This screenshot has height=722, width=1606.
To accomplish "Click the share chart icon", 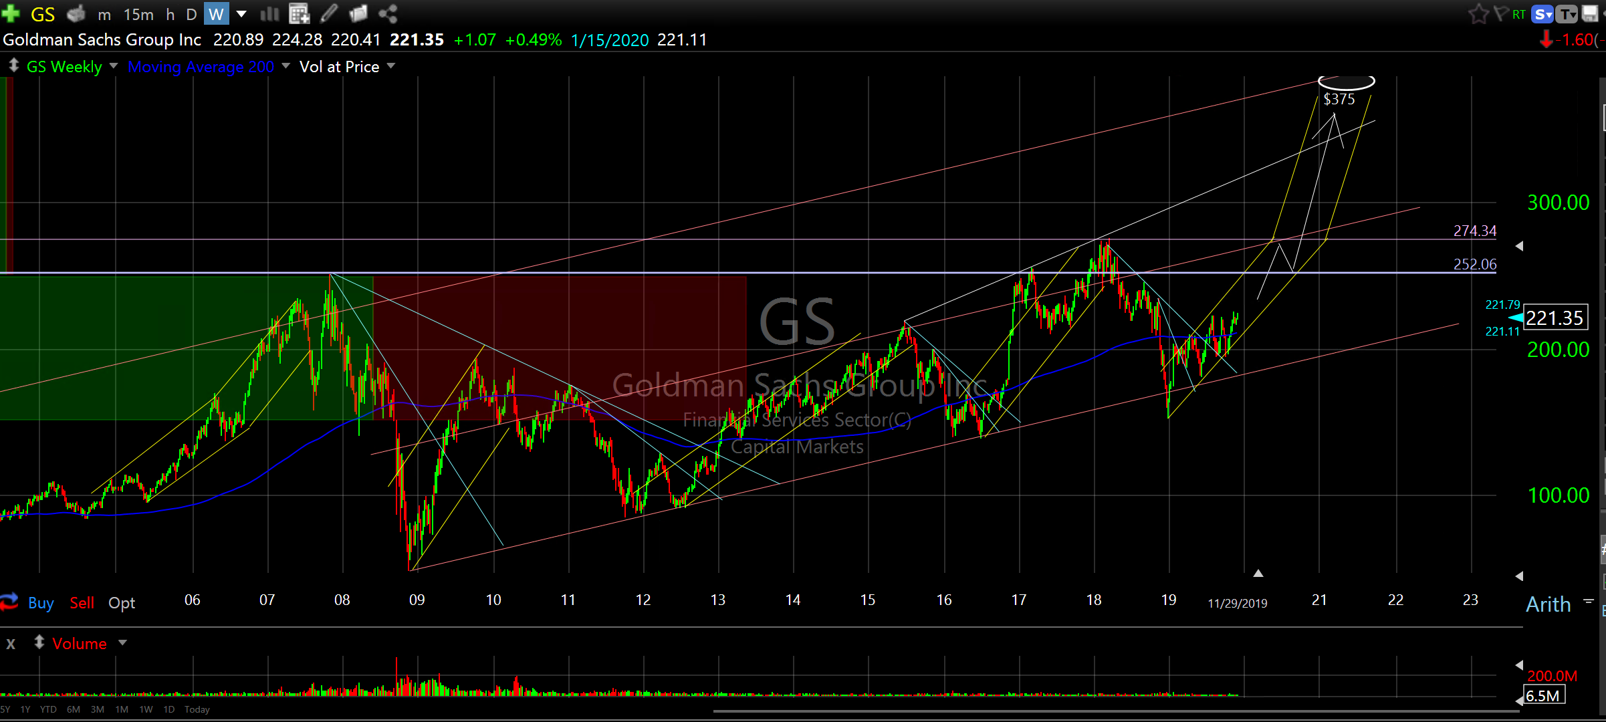I will (x=388, y=13).
